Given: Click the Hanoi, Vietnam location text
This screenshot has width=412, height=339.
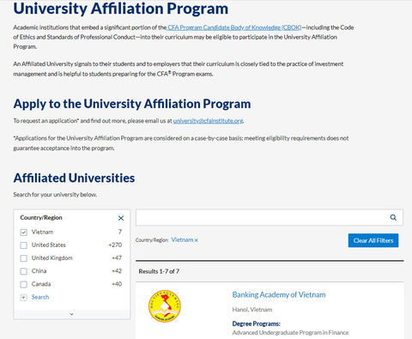Looking at the screenshot, I should point(252,310).
